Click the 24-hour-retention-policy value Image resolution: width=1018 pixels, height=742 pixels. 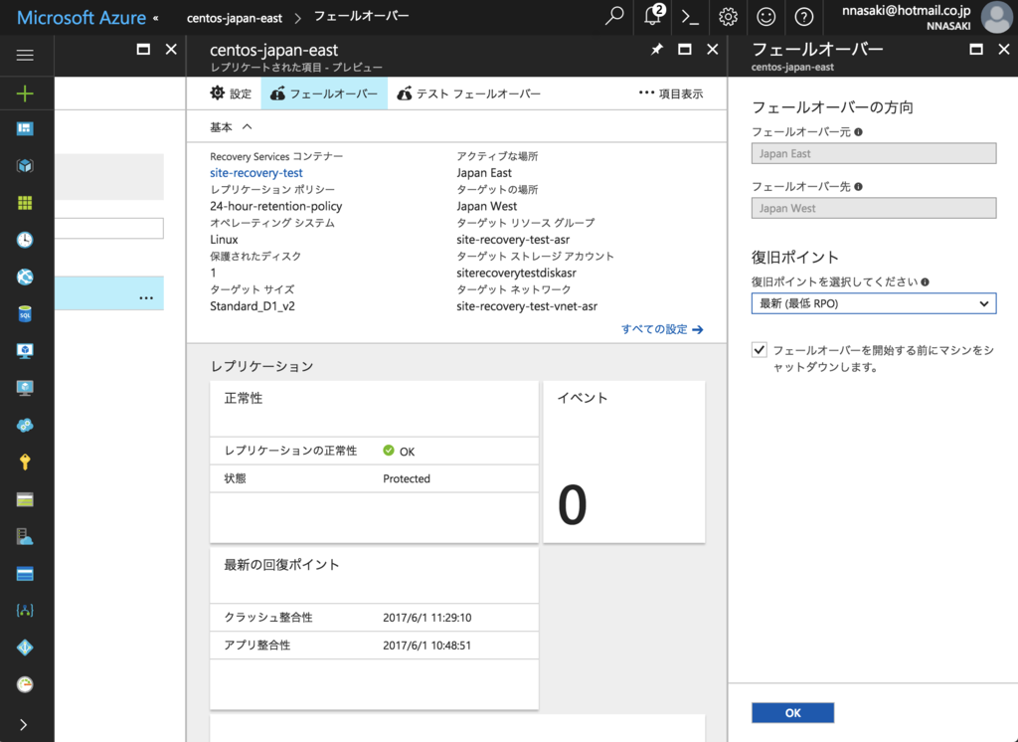click(x=276, y=206)
